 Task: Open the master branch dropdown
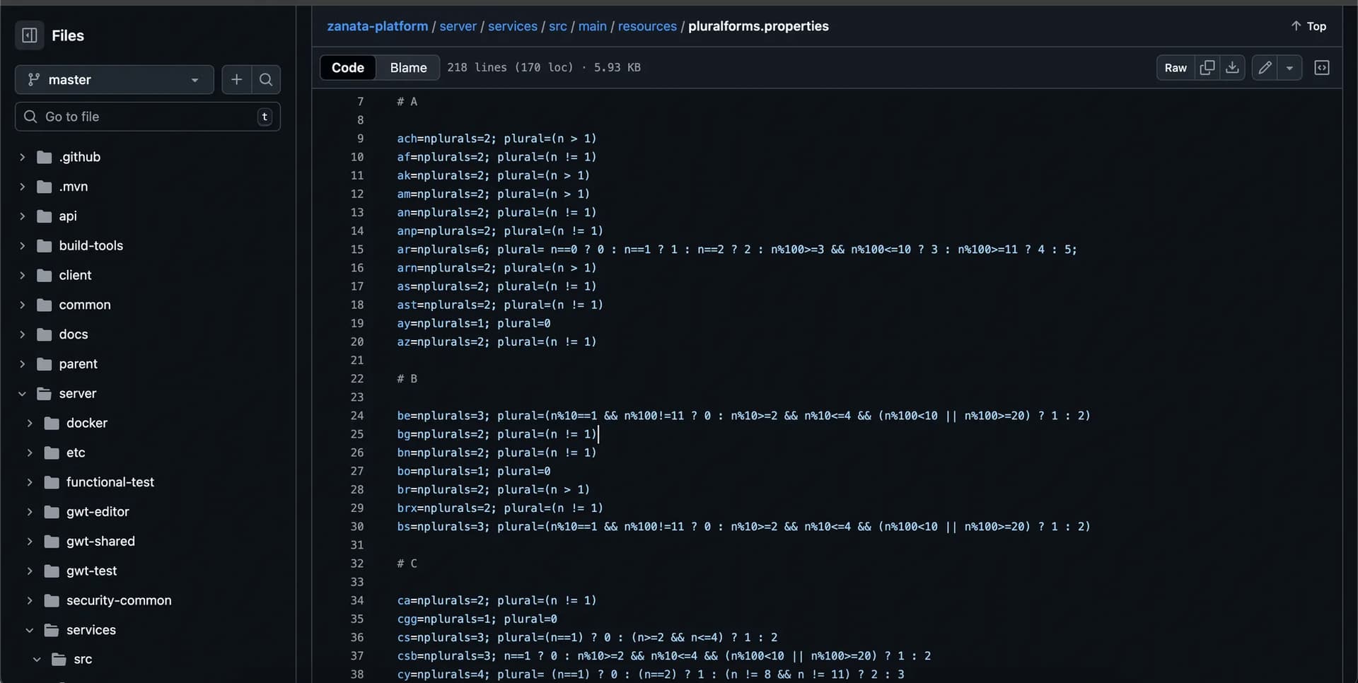(114, 80)
